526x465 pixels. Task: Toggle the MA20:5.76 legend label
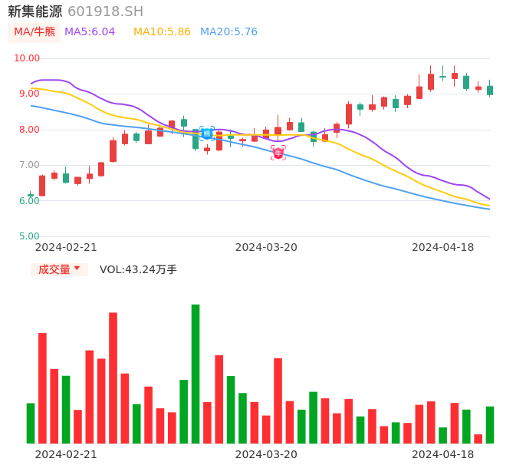click(x=228, y=32)
